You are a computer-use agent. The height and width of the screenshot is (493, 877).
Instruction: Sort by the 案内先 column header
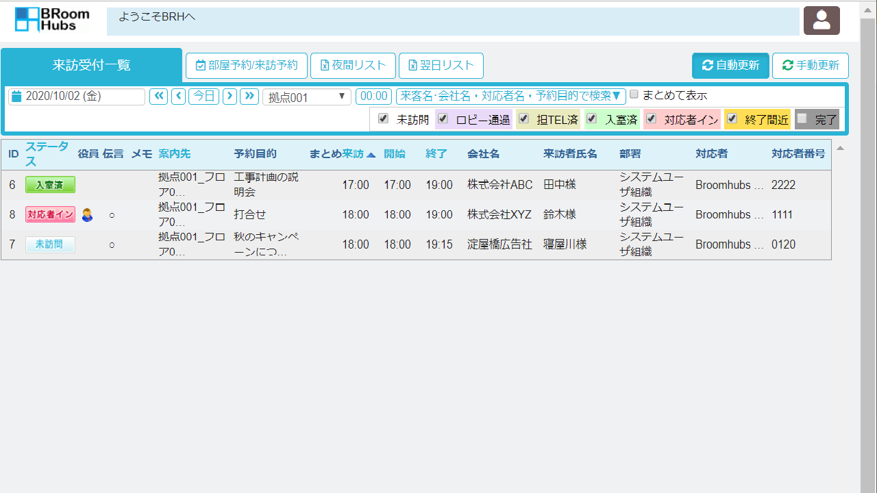coord(175,154)
